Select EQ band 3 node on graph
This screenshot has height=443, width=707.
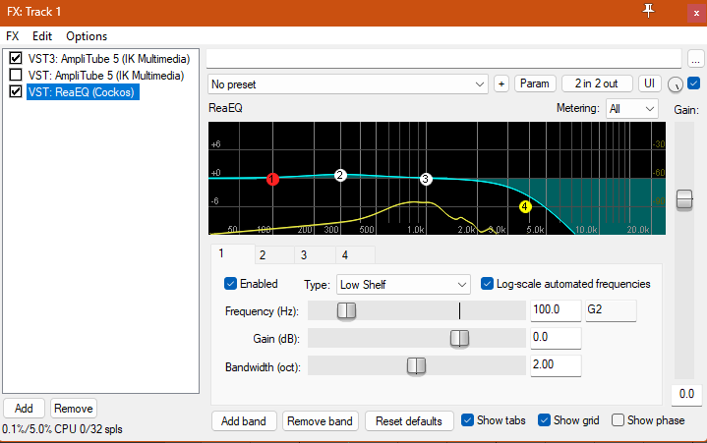point(426,179)
